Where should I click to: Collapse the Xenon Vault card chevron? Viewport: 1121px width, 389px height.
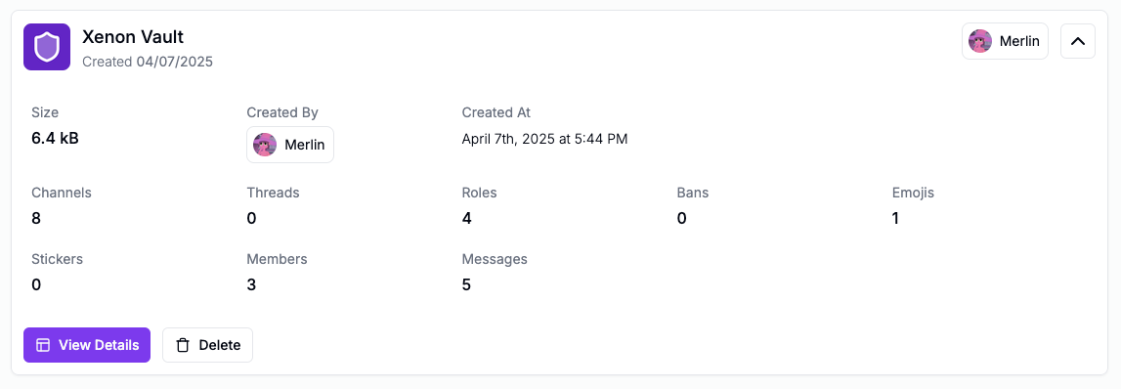pyautogui.click(x=1077, y=41)
